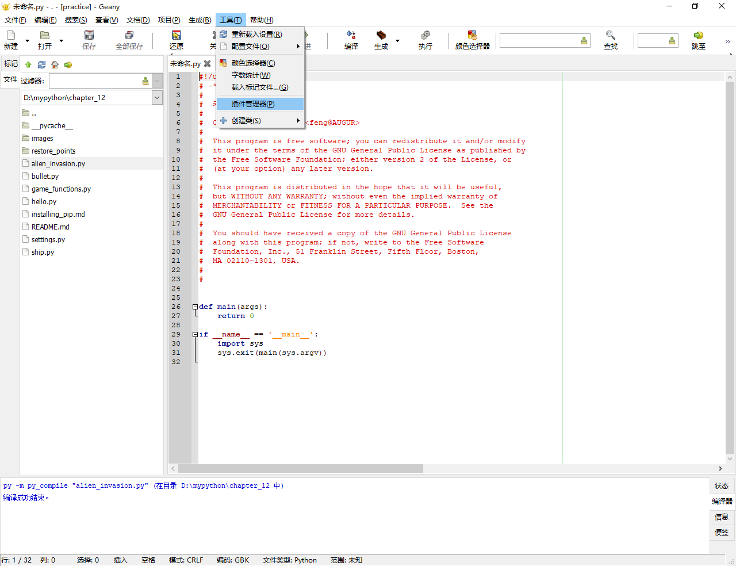Close the 未命名.py tab
This screenshot has width=736, height=566.
point(208,64)
